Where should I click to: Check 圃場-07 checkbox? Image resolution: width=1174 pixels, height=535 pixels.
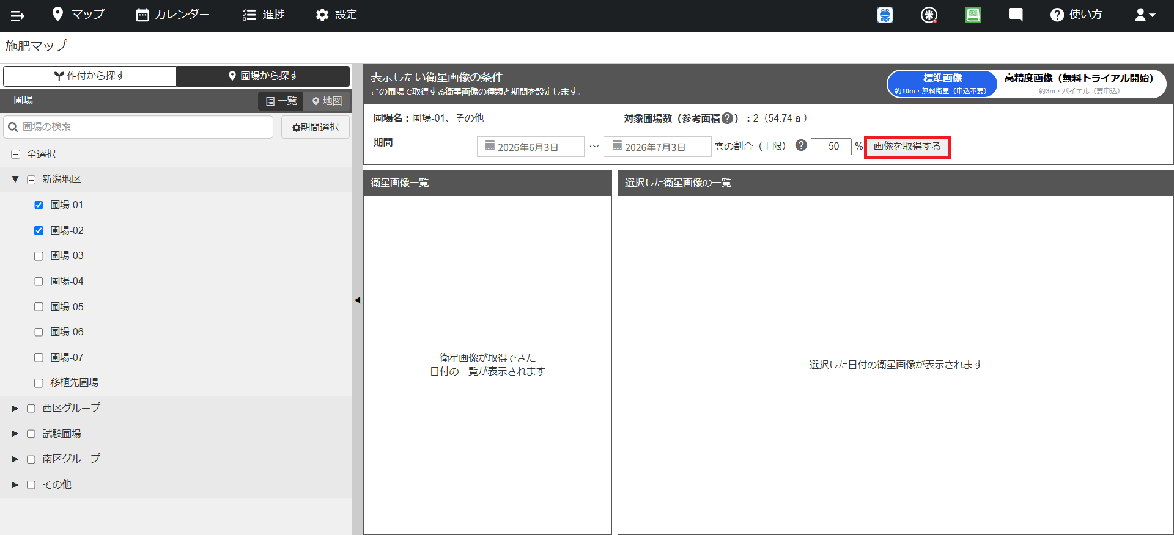tap(39, 357)
